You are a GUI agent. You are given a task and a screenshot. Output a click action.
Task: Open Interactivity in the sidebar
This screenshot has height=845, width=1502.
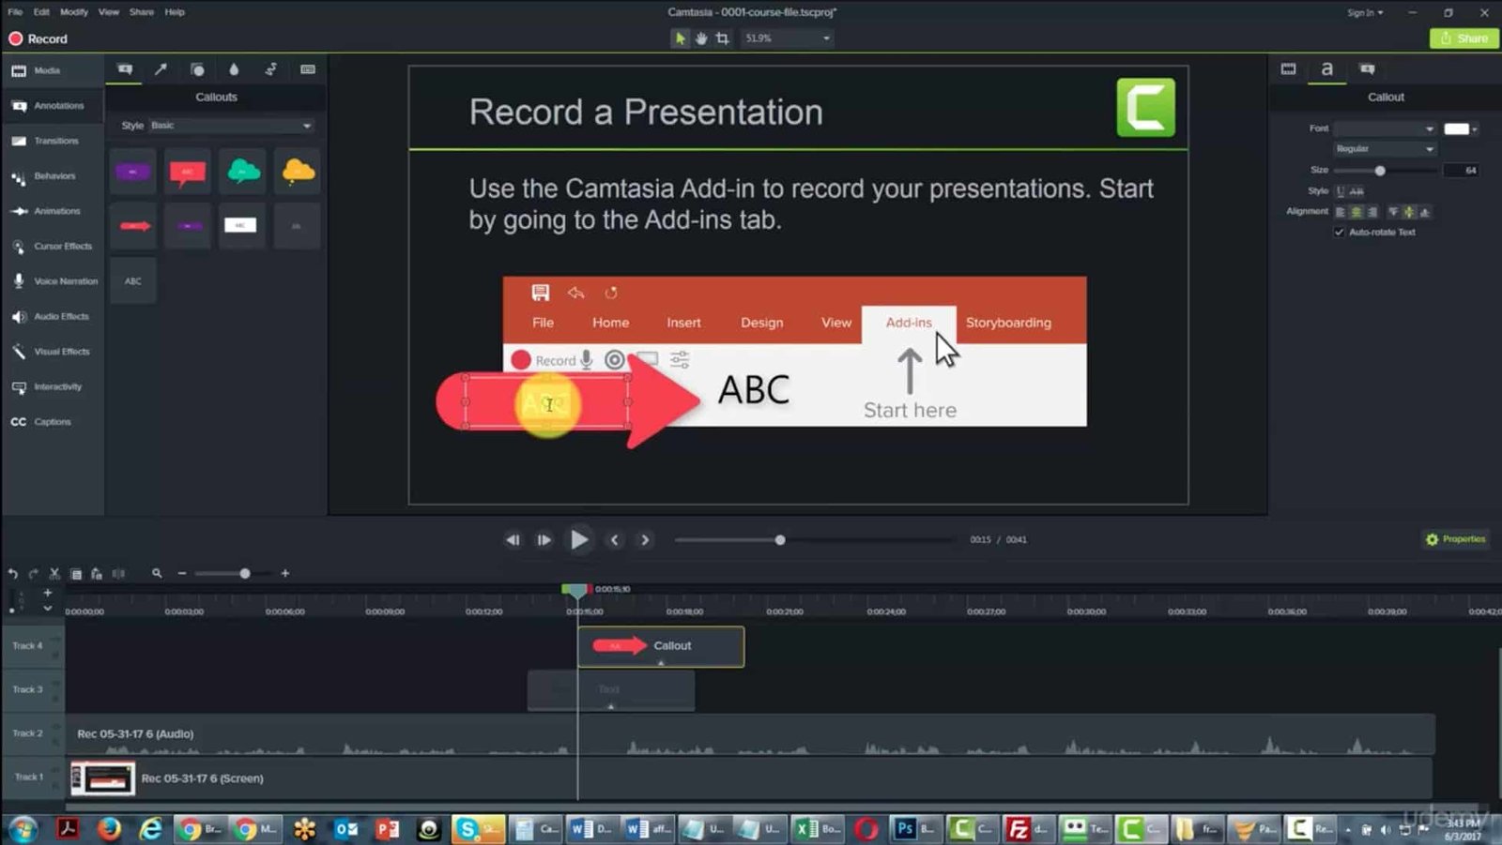click(x=52, y=386)
